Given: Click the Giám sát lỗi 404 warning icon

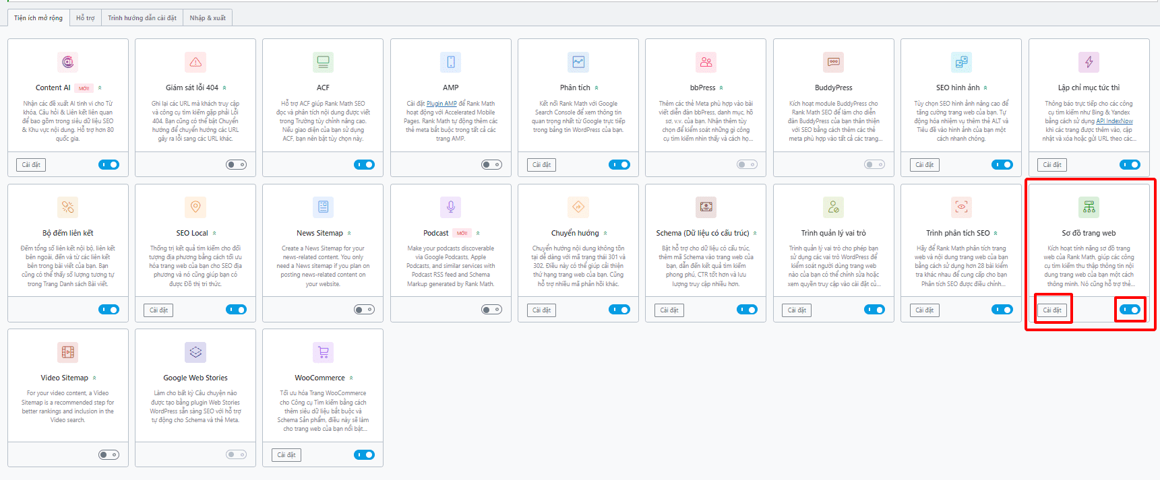Looking at the screenshot, I should 195,62.
